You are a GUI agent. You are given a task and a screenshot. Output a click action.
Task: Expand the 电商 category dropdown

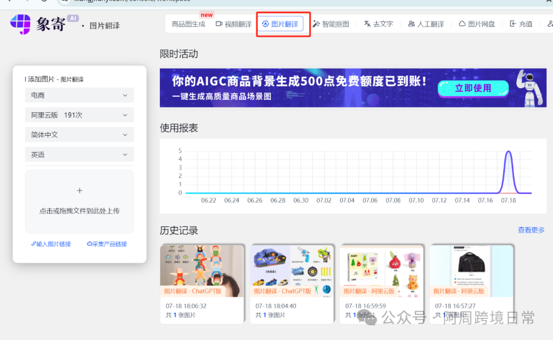click(79, 95)
